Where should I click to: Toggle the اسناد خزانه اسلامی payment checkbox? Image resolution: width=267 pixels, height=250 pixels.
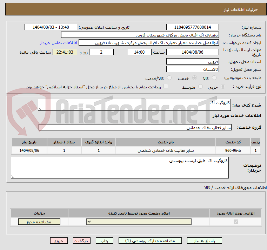click(x=166, y=86)
